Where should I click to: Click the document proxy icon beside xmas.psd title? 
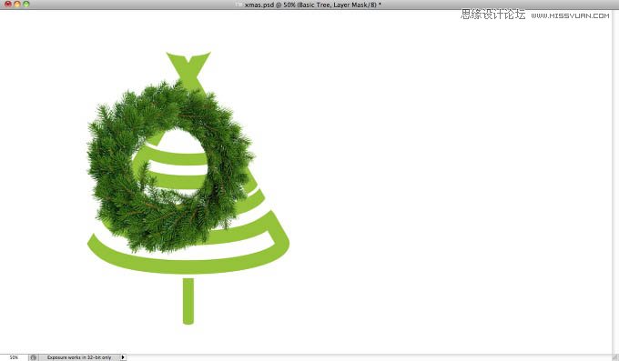click(x=238, y=5)
